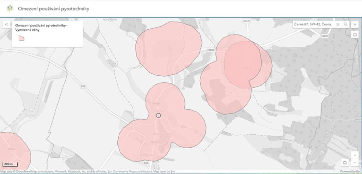
Task: Click the circular location marker on the map
Action: click(x=158, y=115)
